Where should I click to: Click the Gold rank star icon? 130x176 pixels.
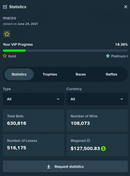[5, 56]
